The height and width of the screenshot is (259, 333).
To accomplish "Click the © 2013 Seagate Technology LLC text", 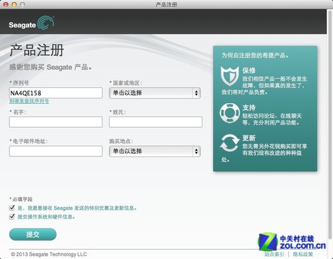I will point(49,254).
